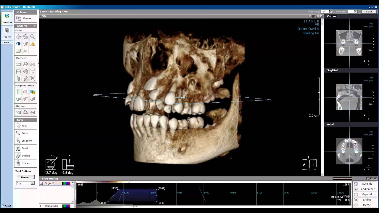Screen dimensions: 379x213
Task: Click the printer icon in Output
Action: (x=25, y=112)
